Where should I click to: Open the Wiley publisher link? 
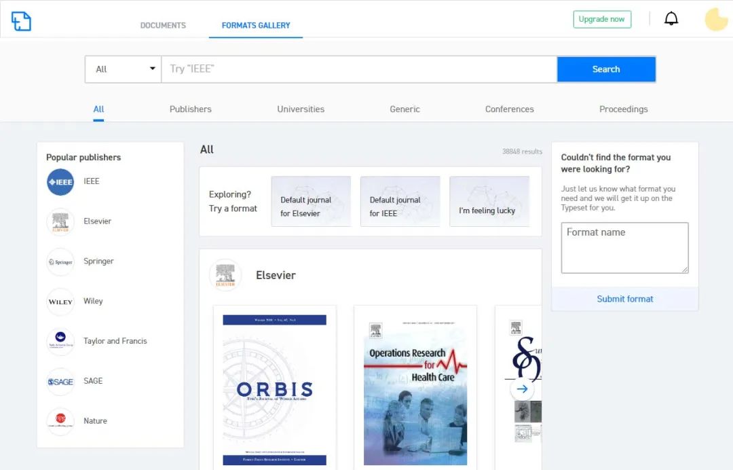click(x=93, y=301)
